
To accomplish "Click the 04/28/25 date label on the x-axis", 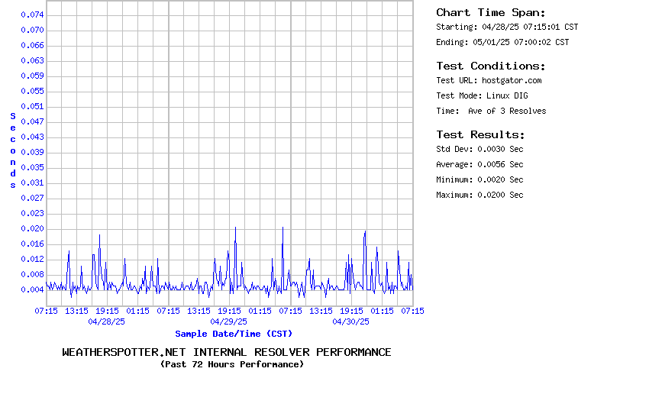I will click(x=107, y=321).
